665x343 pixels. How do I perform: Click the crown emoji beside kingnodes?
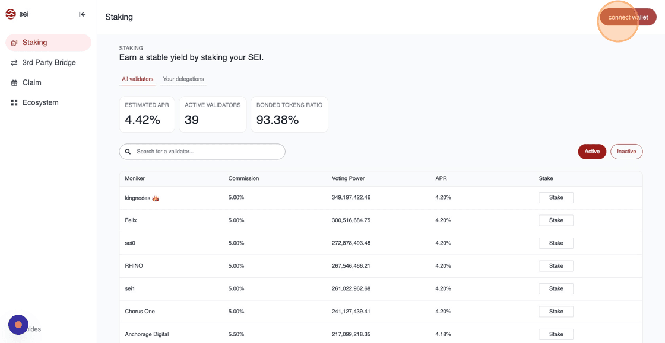[156, 198]
